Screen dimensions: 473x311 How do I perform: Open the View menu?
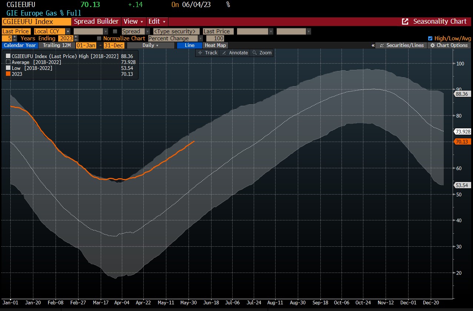(133, 21)
